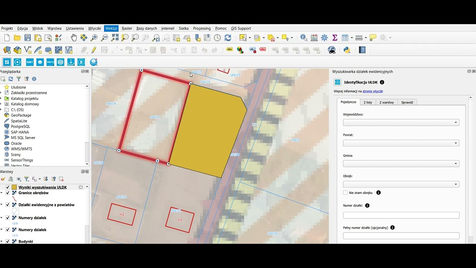Activate the Zoom In magnifier tool
This screenshot has height=268, width=476.
pyautogui.click(x=94, y=38)
